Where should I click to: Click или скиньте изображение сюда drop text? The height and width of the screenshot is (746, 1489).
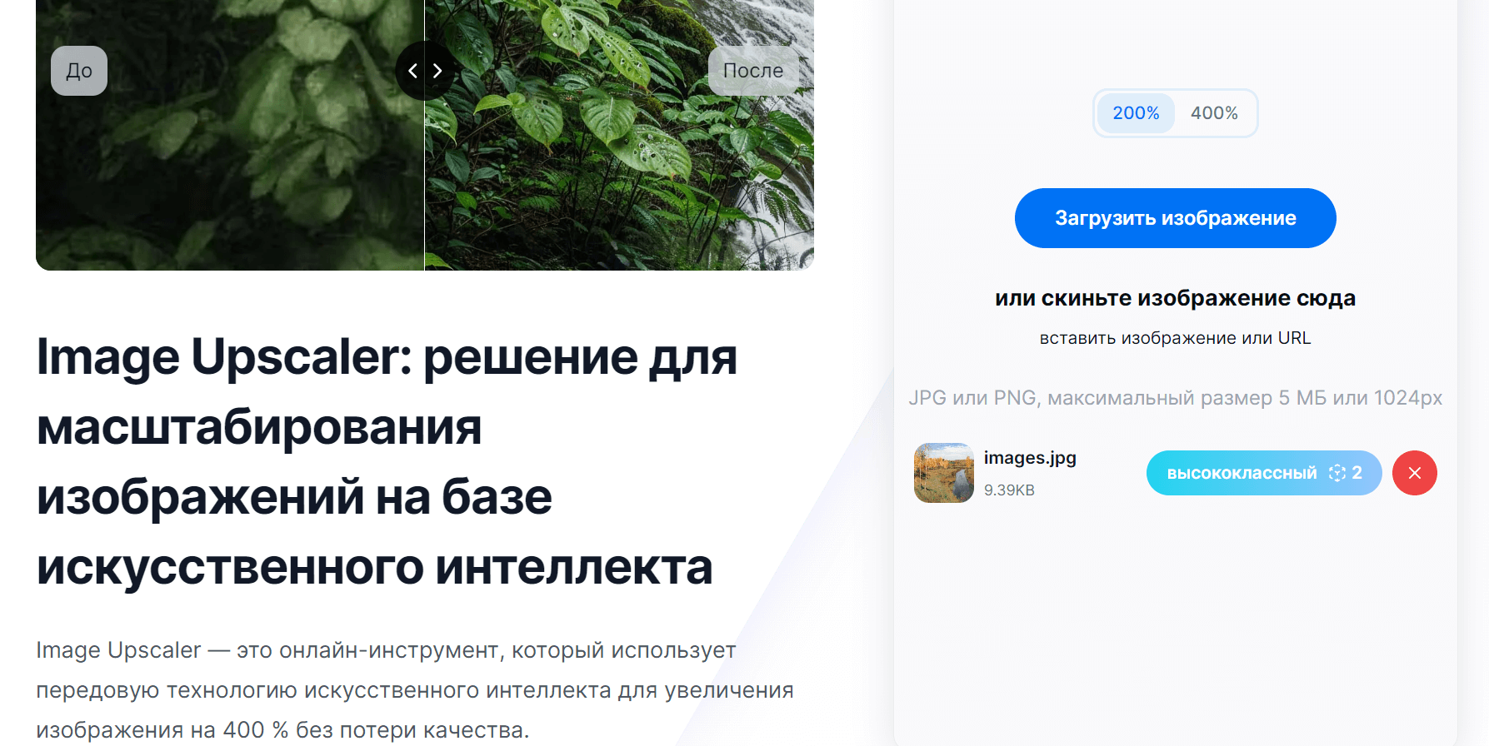point(1175,298)
